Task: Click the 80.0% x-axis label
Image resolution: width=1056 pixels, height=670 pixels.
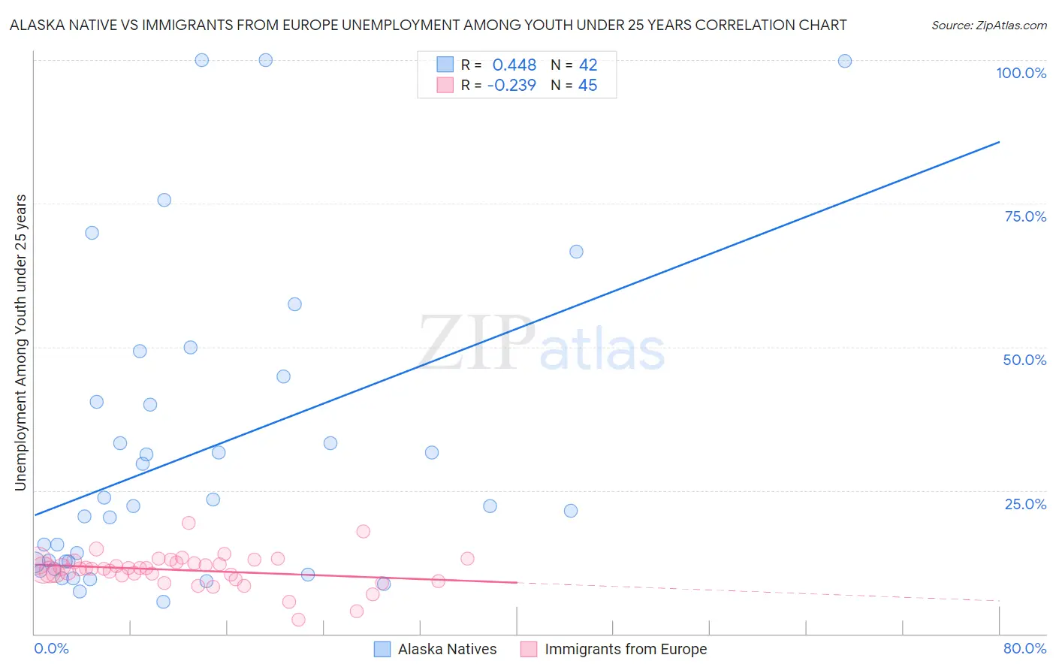Action: (1024, 648)
